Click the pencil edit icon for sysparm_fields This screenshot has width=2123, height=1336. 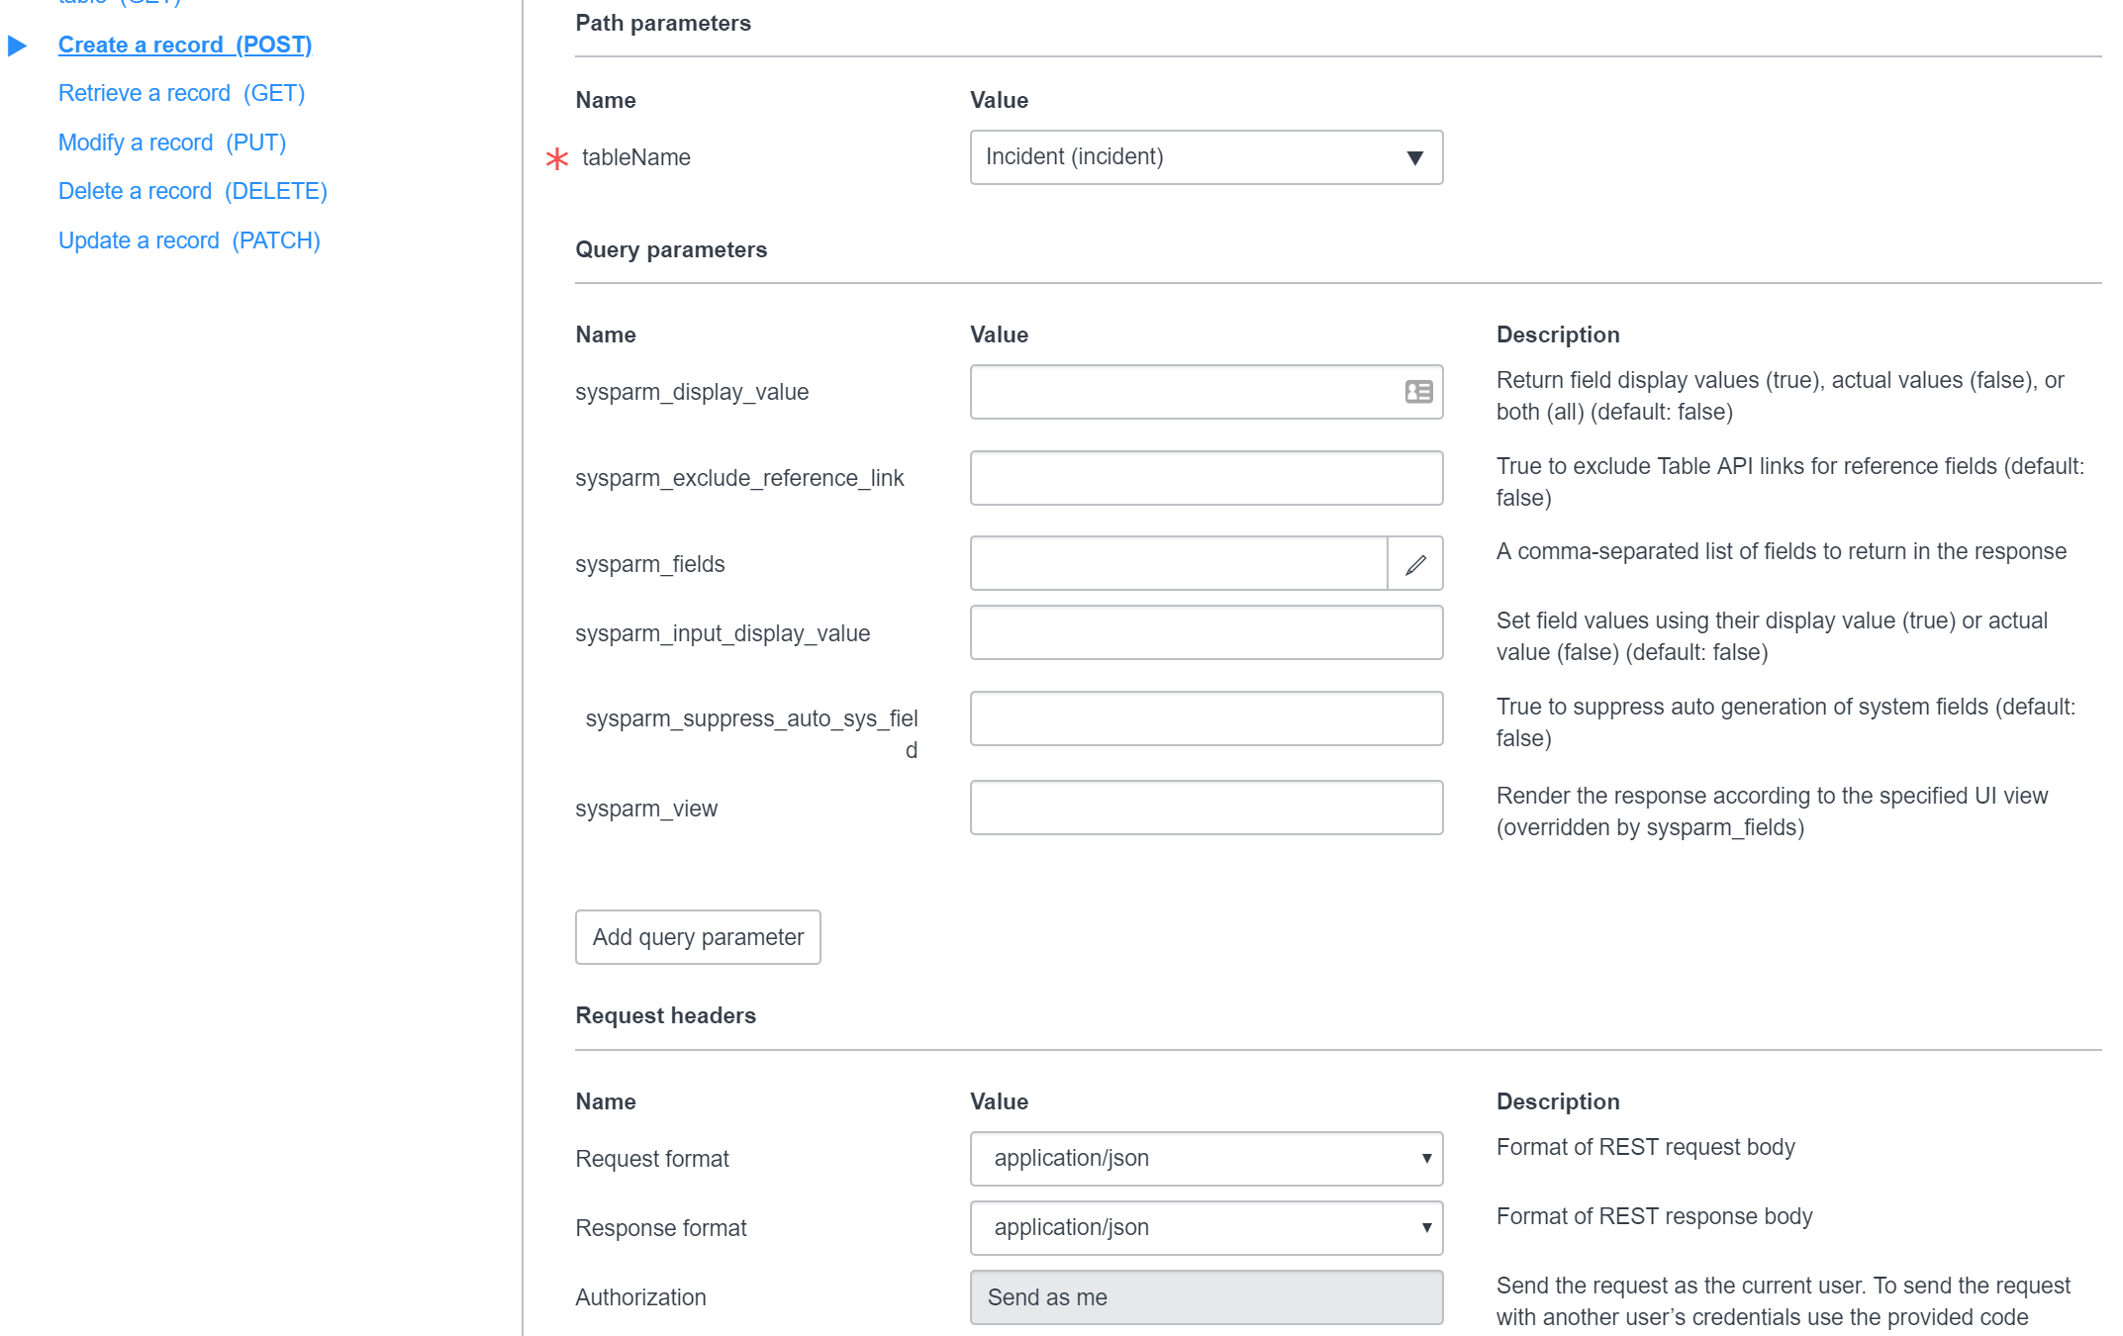pyautogui.click(x=1415, y=564)
